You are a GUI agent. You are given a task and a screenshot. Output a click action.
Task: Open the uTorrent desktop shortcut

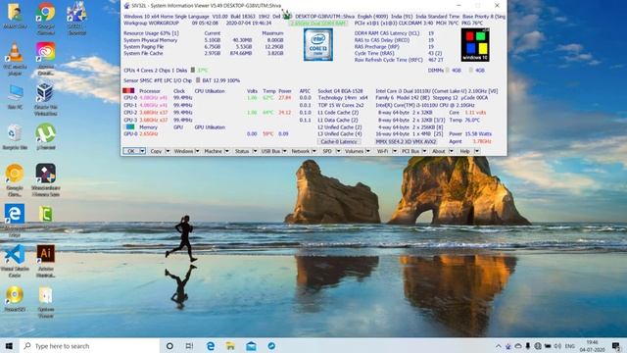45,133
